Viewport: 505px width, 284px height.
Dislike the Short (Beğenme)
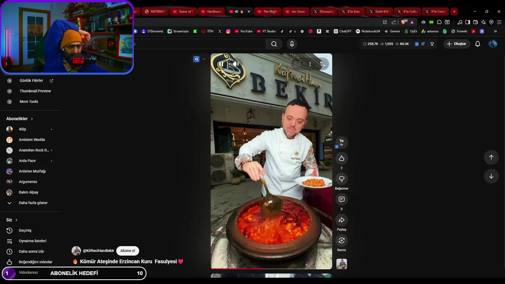342,179
